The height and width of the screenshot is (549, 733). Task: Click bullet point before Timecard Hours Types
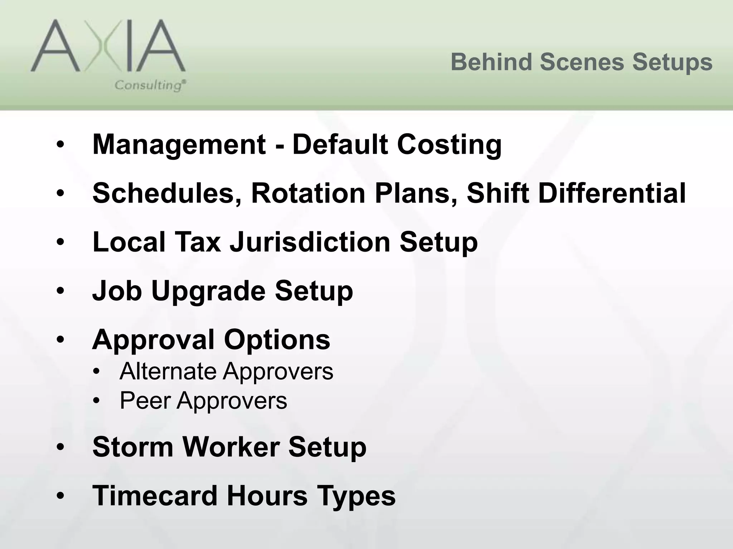pyautogui.click(x=60, y=496)
